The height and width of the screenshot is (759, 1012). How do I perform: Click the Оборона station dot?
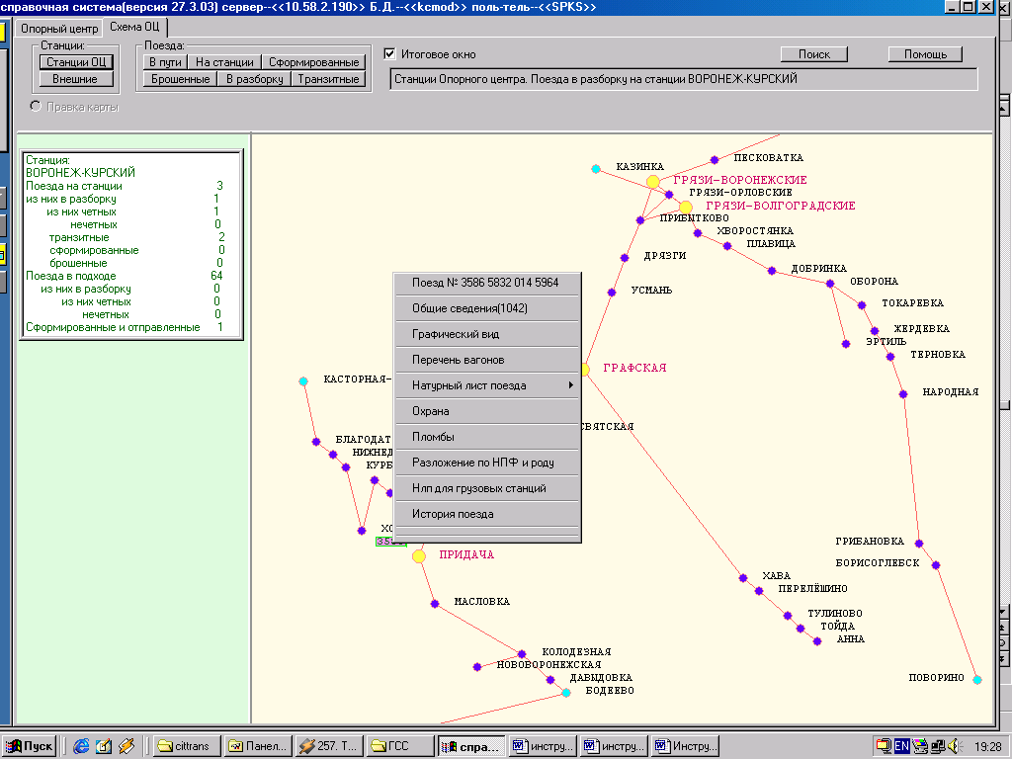[x=830, y=284]
